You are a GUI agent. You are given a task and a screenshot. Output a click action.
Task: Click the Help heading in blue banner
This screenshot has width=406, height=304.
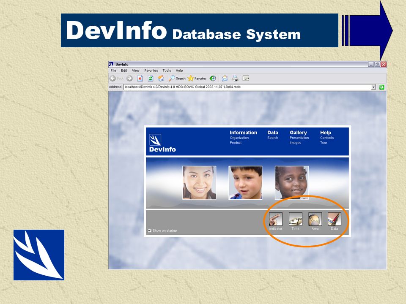point(326,133)
